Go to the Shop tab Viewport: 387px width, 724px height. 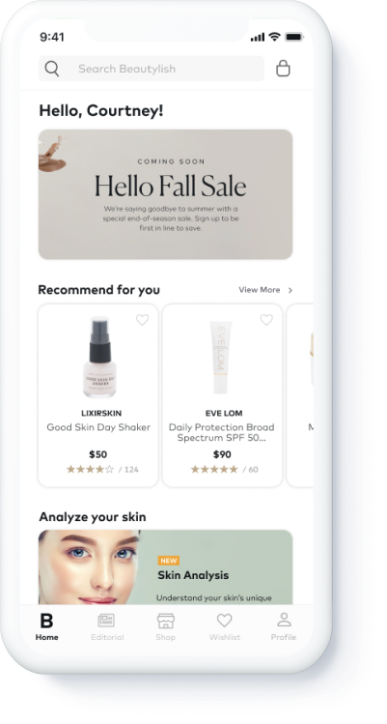[165, 627]
